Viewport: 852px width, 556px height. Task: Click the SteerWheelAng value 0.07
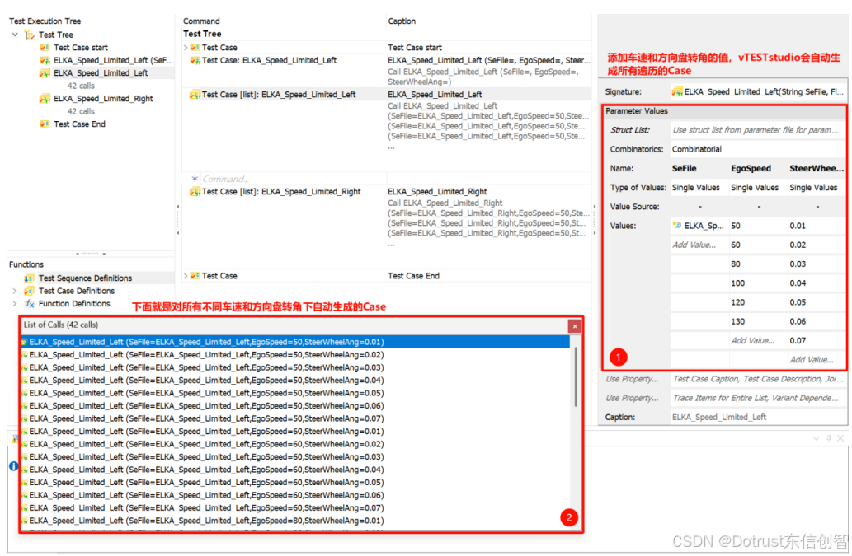[x=817, y=341]
